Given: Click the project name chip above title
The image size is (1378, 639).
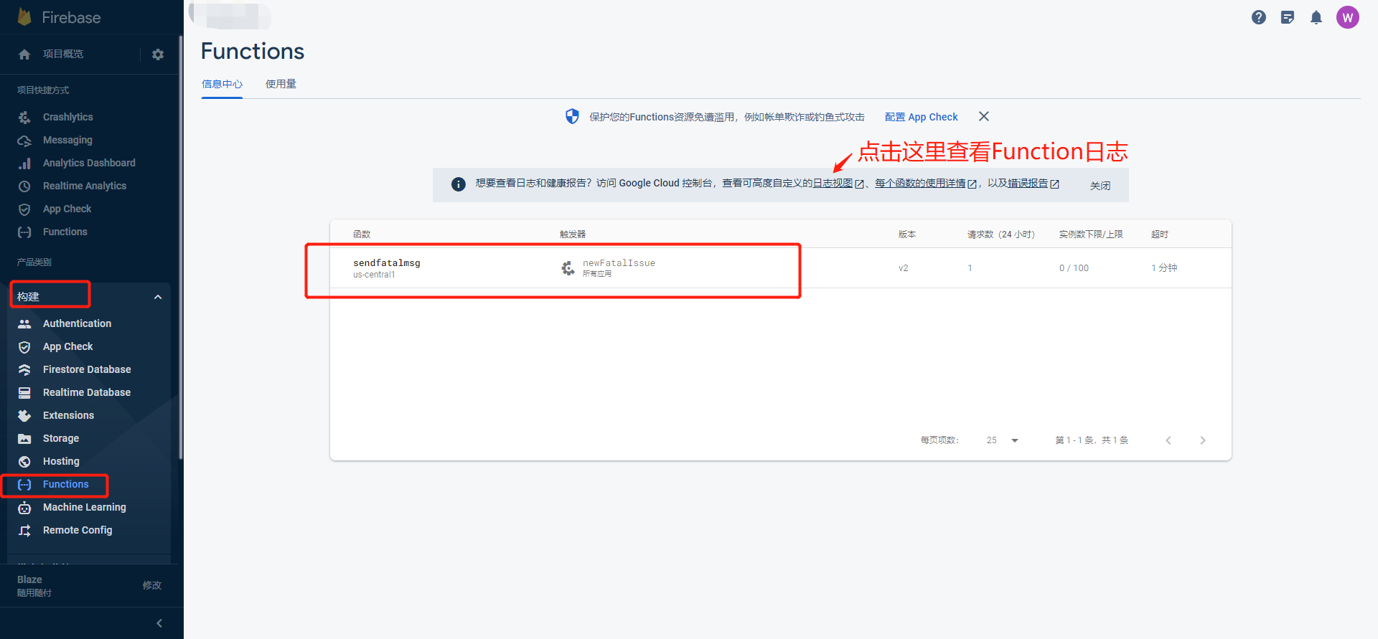Looking at the screenshot, I should click(230, 16).
